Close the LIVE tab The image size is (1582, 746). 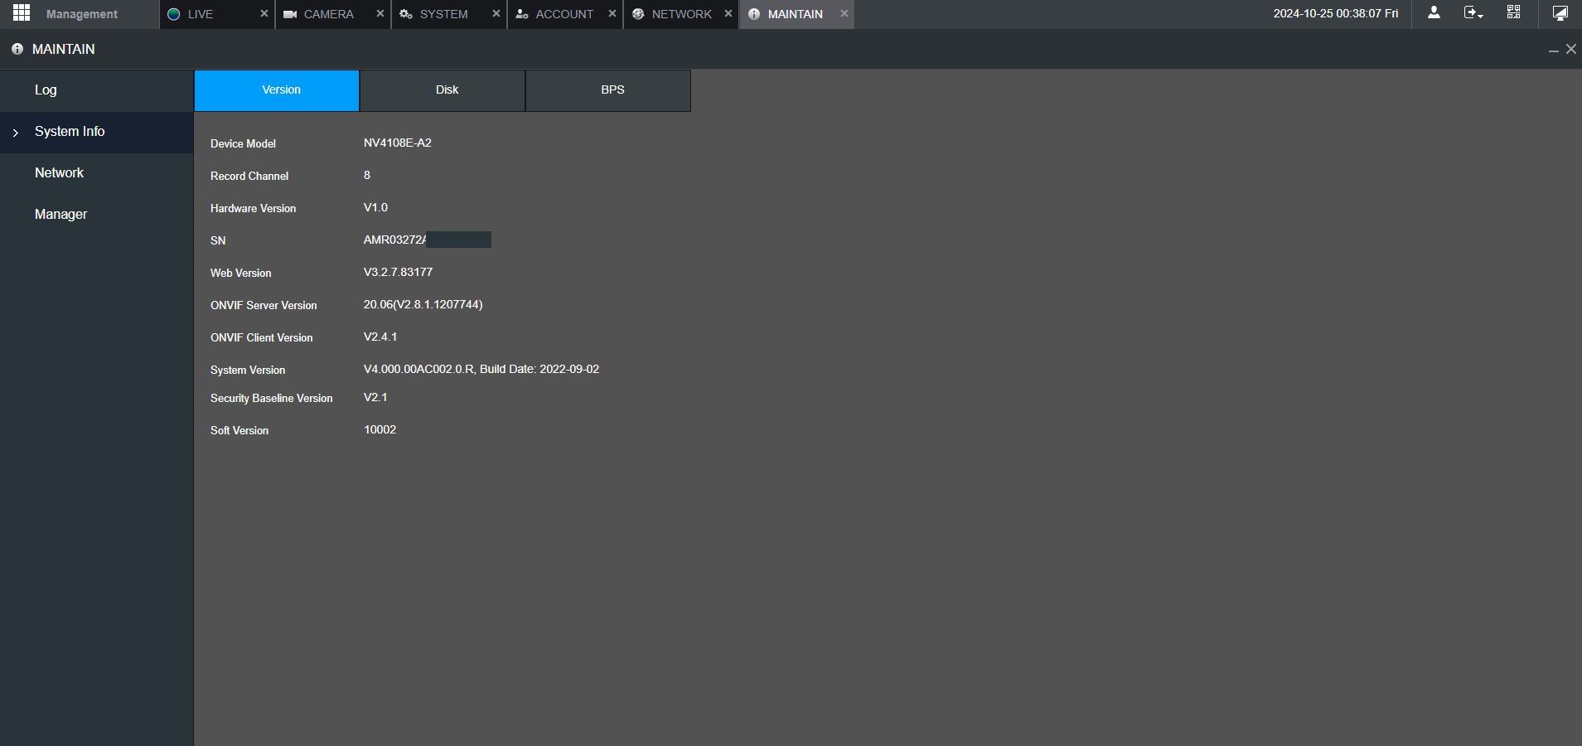point(264,13)
